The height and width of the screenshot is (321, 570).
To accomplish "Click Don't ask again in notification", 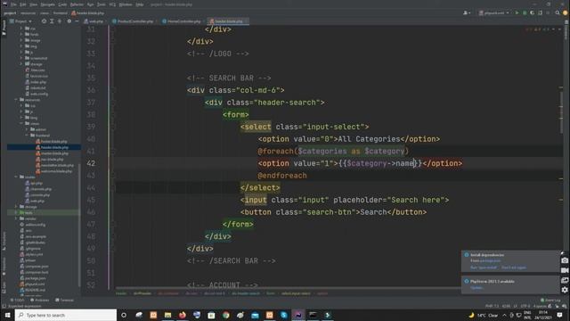I will tap(514, 267).
